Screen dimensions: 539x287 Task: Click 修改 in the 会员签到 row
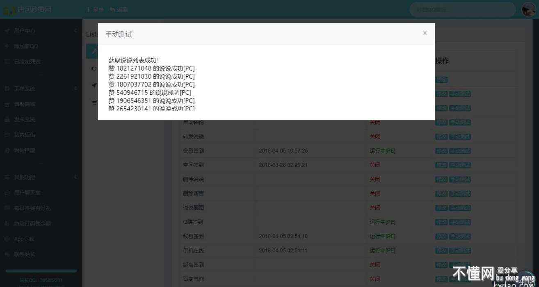(441, 151)
